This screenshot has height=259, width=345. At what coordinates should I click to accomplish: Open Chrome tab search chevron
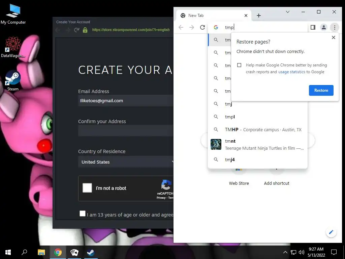pos(288,12)
